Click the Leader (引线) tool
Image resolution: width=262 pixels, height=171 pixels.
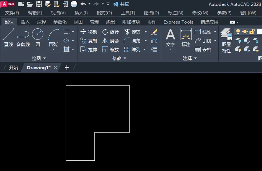(x=203, y=41)
